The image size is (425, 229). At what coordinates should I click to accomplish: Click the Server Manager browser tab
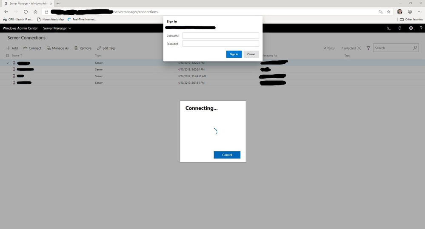(x=28, y=3)
